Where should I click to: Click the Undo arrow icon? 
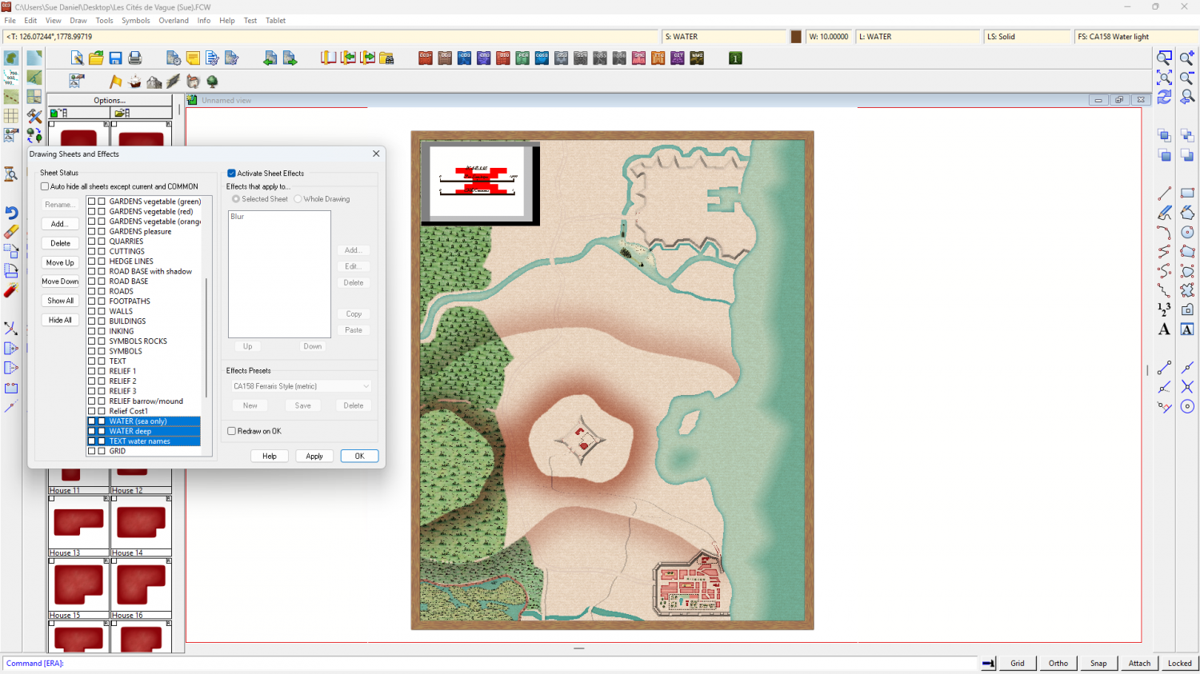point(11,213)
